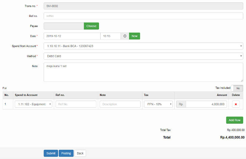Go back using the Back button

point(80,153)
